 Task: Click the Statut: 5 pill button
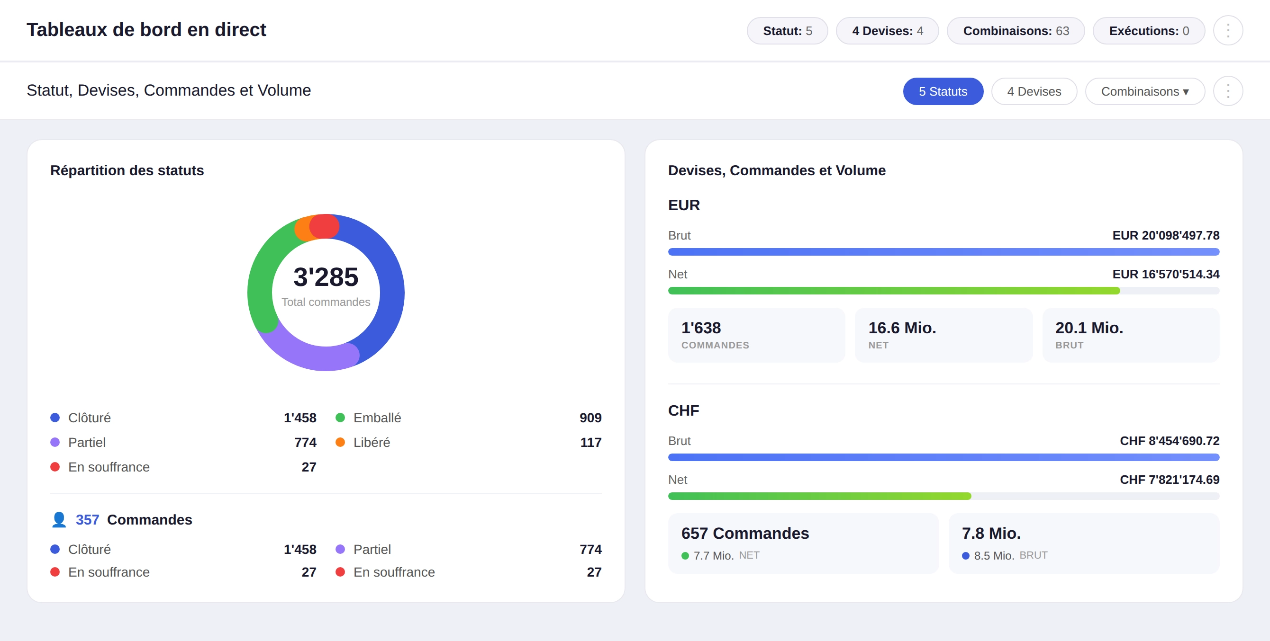pyautogui.click(x=787, y=31)
